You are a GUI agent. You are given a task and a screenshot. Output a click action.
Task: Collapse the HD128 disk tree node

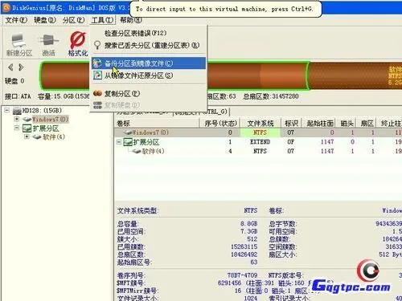(x=7, y=110)
